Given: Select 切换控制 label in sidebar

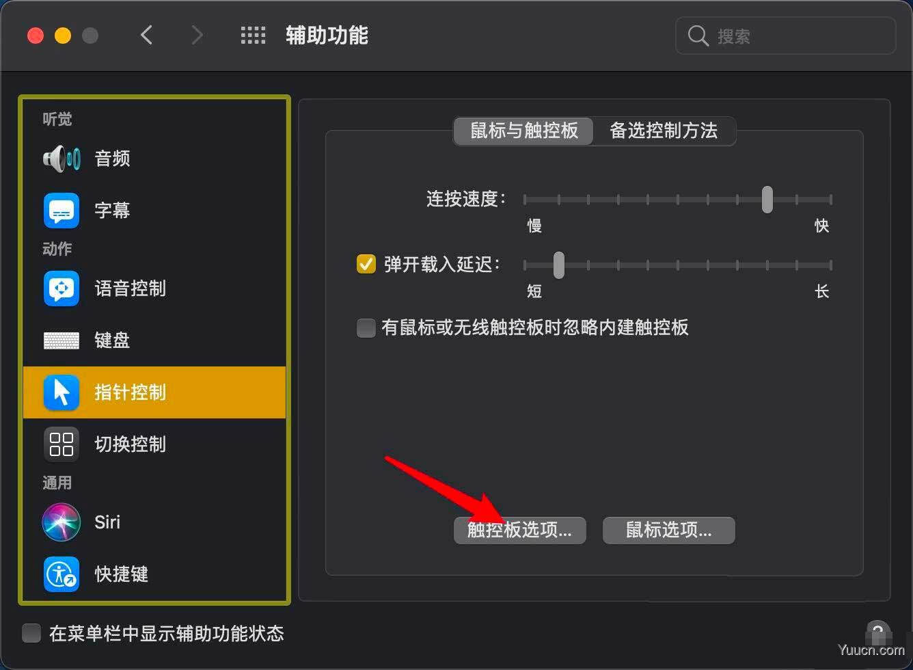Looking at the screenshot, I should click(x=130, y=444).
